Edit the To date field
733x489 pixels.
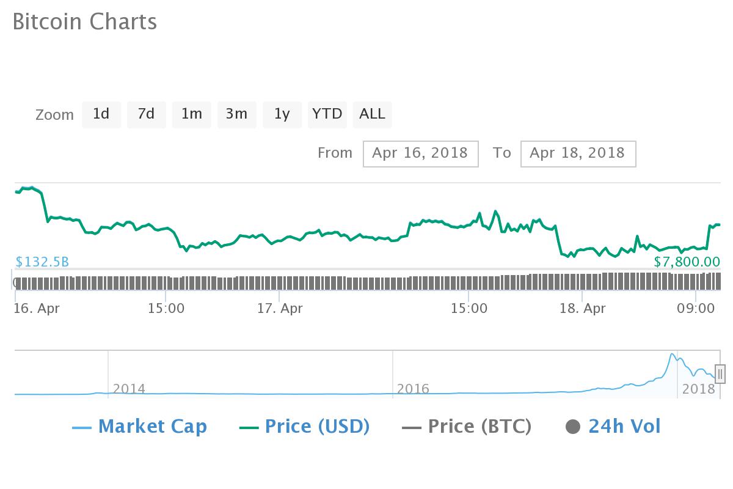(578, 153)
